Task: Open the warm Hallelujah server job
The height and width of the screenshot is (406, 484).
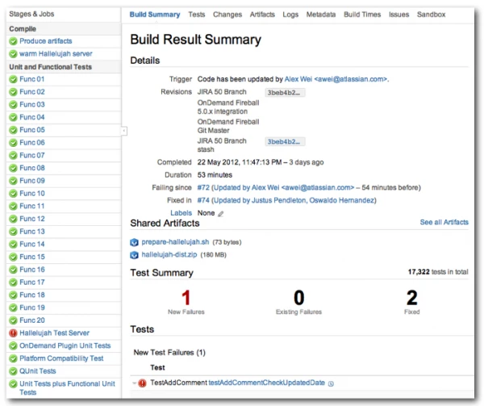Action: [x=56, y=54]
